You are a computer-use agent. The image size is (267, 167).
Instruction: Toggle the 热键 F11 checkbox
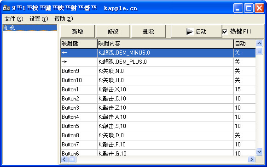225,32
